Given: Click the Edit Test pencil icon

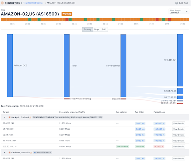Looking at the screenshot, I should (176, 3).
